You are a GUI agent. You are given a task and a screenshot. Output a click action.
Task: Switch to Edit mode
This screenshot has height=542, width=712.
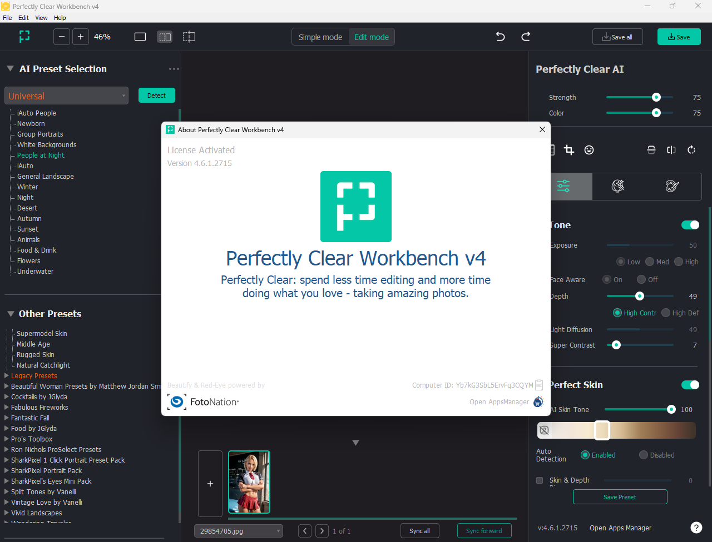(372, 37)
